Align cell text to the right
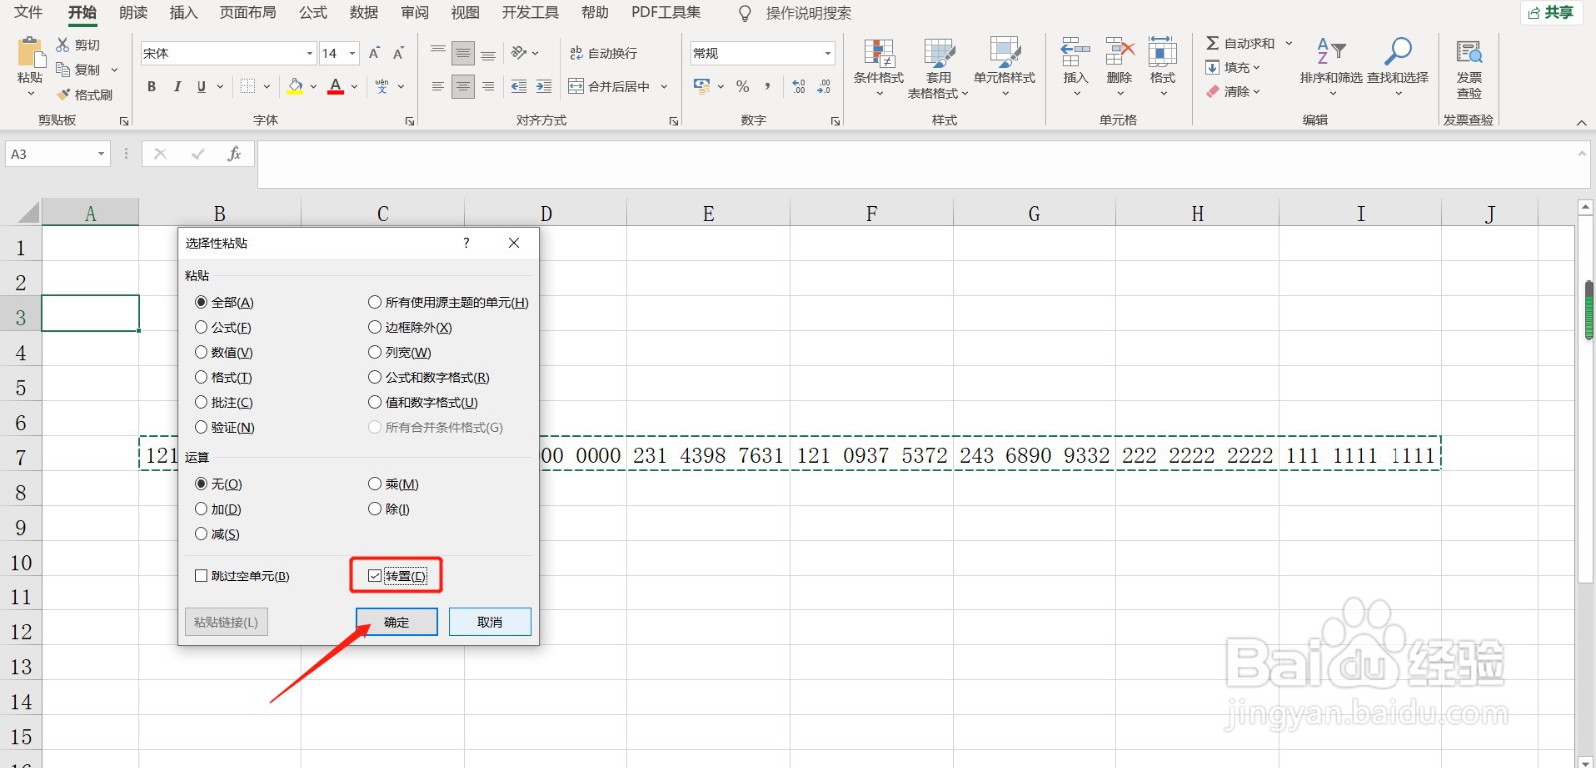Image resolution: width=1596 pixels, height=768 pixels. [x=488, y=87]
